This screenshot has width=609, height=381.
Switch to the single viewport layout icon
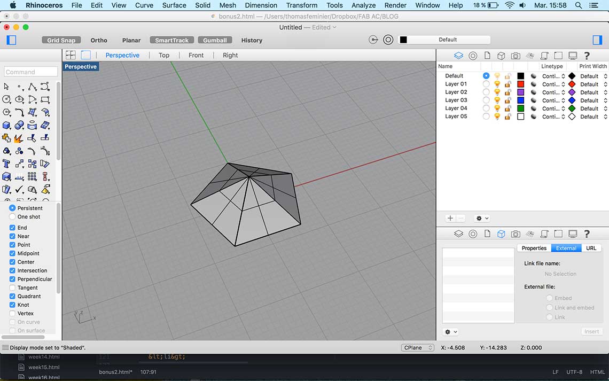85,55
